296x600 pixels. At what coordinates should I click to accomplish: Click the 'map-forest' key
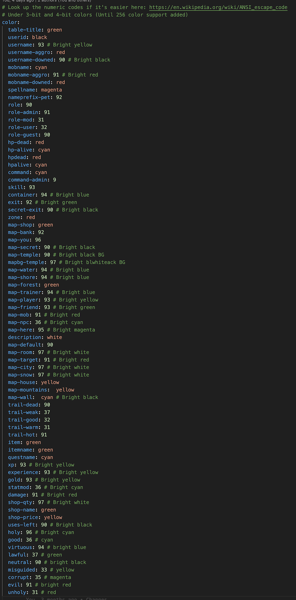point(23,285)
